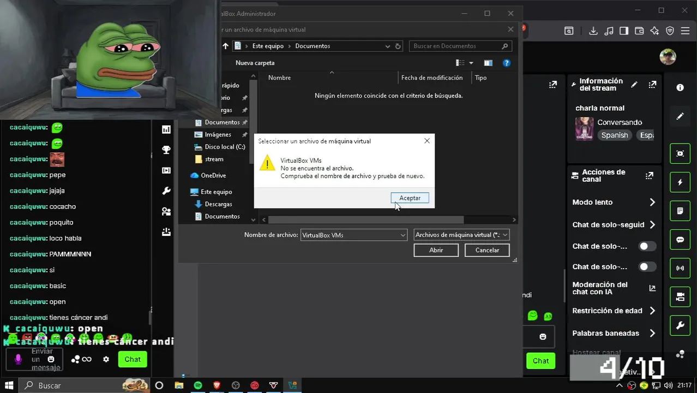This screenshot has height=393, width=697.
Task: Toggle the second Chat de solo-... switch
Action: pos(647,266)
